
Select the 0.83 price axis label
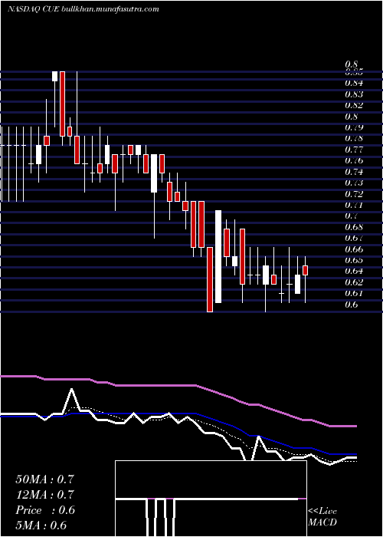click(354, 94)
